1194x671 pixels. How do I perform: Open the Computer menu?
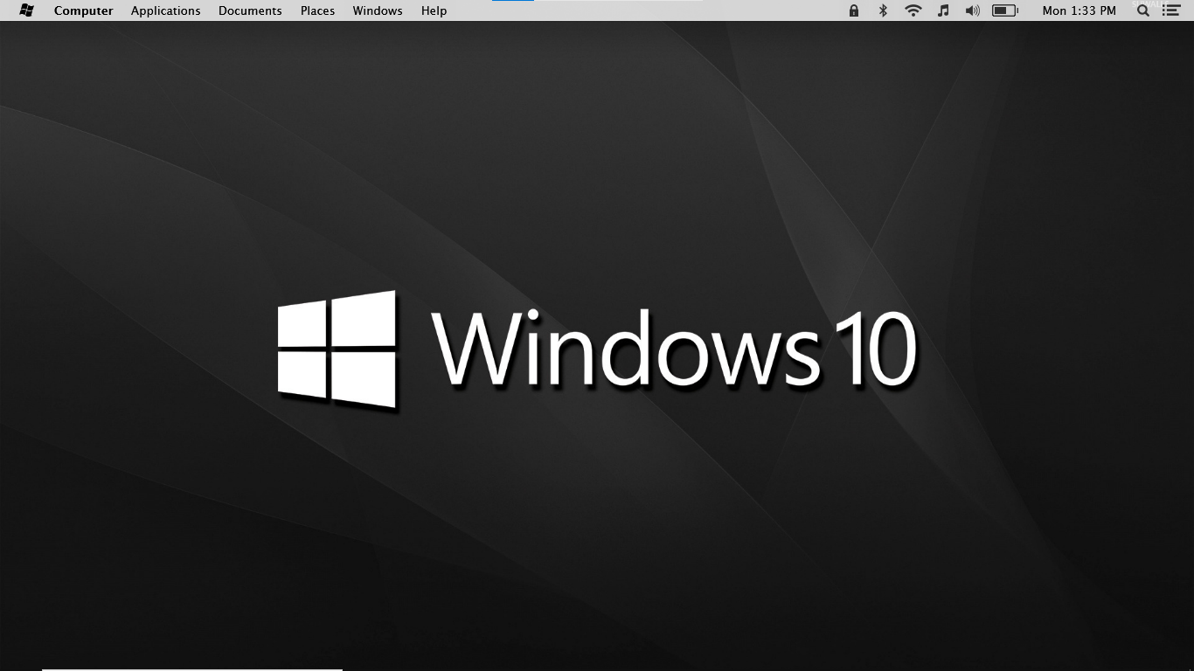83,10
